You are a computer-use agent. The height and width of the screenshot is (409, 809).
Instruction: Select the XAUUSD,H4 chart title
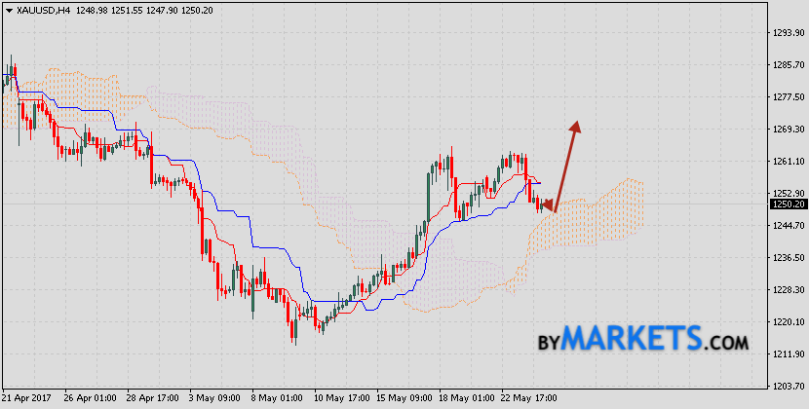click(x=39, y=8)
